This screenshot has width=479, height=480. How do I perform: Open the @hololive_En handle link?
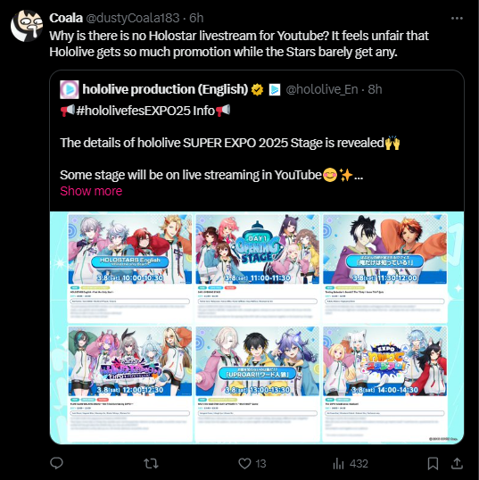click(x=322, y=89)
